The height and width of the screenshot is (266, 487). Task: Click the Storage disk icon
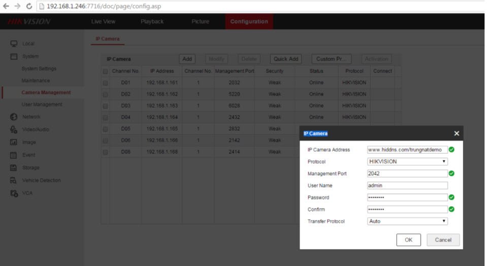coord(14,168)
